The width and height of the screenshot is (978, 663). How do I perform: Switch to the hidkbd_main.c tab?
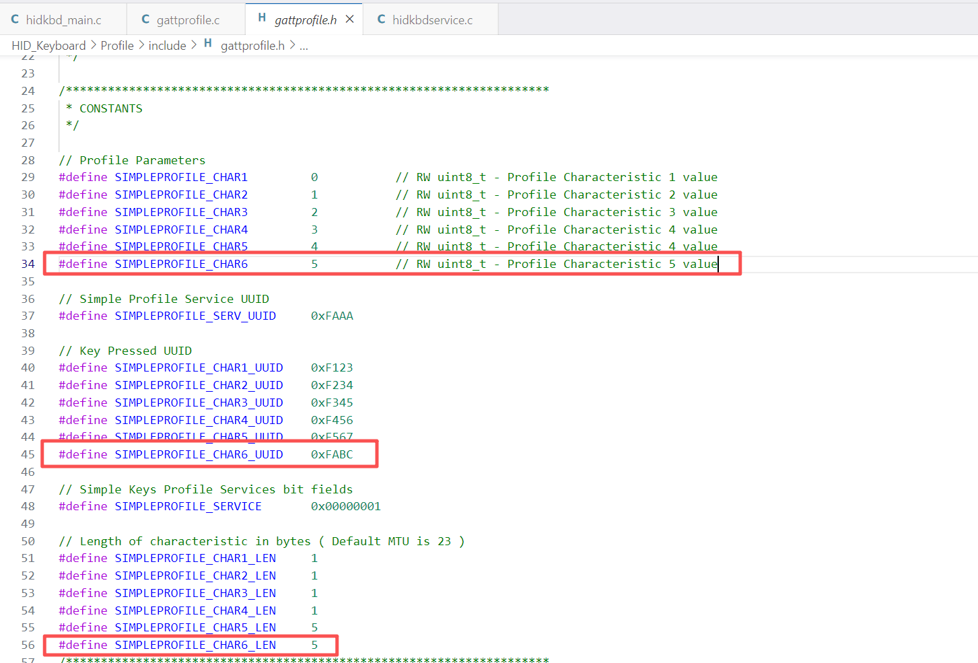63,20
